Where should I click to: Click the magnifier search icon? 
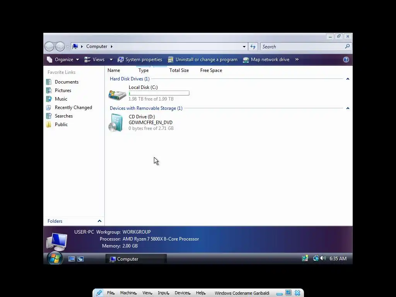[x=347, y=46]
